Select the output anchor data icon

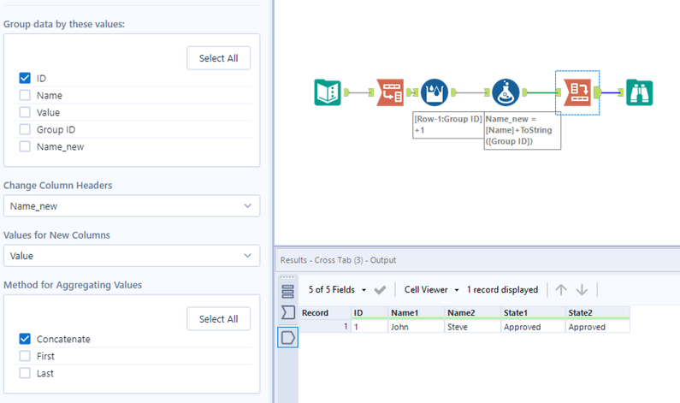(287, 337)
